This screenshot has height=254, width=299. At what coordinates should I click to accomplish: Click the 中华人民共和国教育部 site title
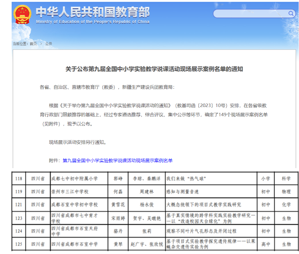pyautogui.click(x=93, y=12)
